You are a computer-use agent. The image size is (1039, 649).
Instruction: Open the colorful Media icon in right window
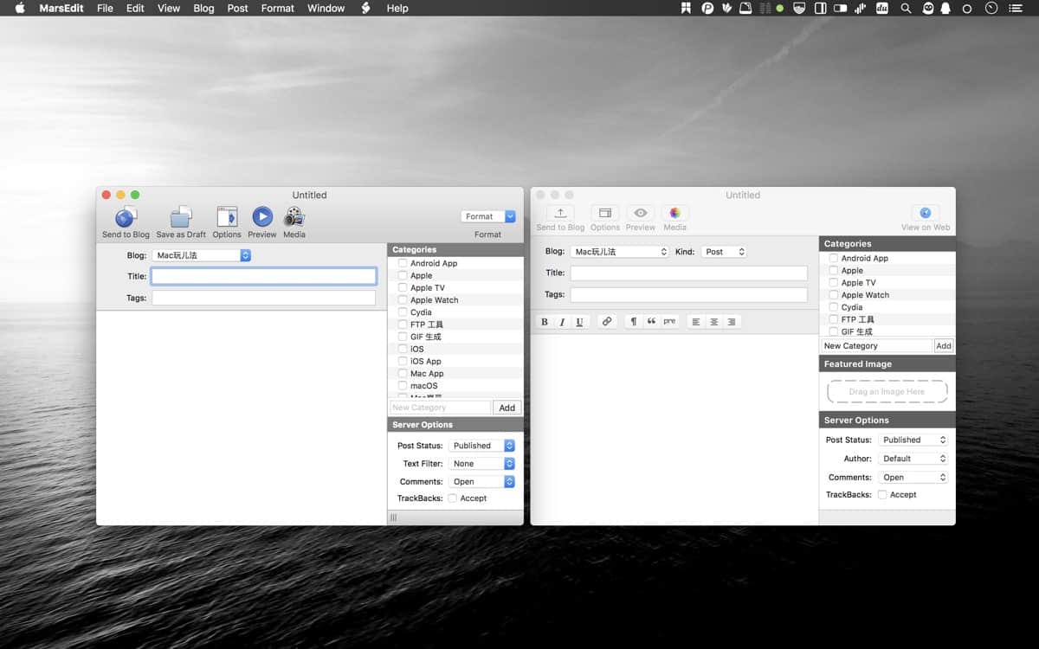pos(675,213)
